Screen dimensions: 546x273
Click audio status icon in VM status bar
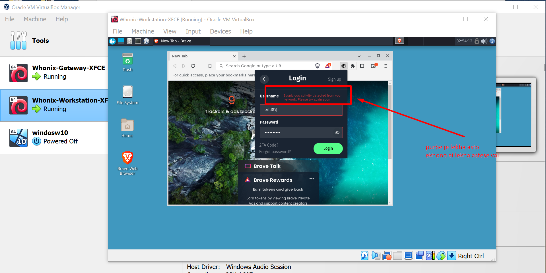[376, 256]
